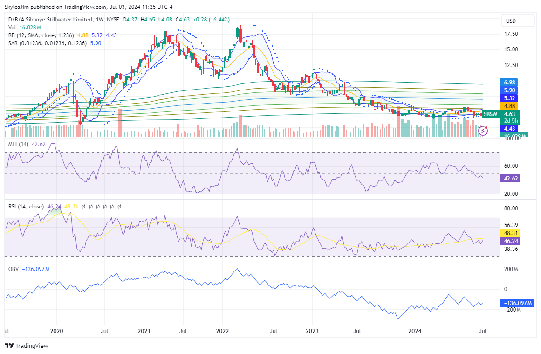Select the close value C4.63
This screenshot has width=541, height=354.
pyautogui.click(x=183, y=20)
